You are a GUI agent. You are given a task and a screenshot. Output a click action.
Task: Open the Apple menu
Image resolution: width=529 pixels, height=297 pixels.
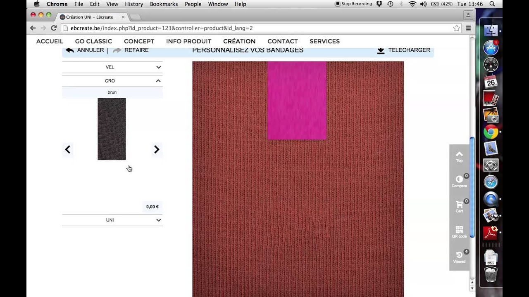(x=36, y=4)
